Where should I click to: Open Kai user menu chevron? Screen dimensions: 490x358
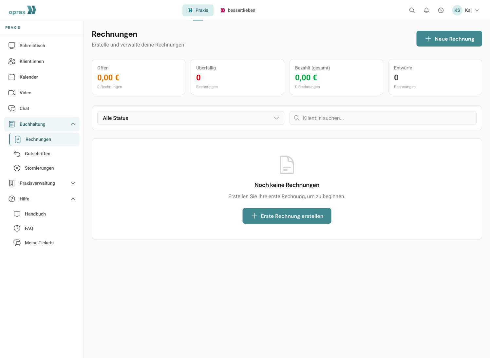click(477, 10)
